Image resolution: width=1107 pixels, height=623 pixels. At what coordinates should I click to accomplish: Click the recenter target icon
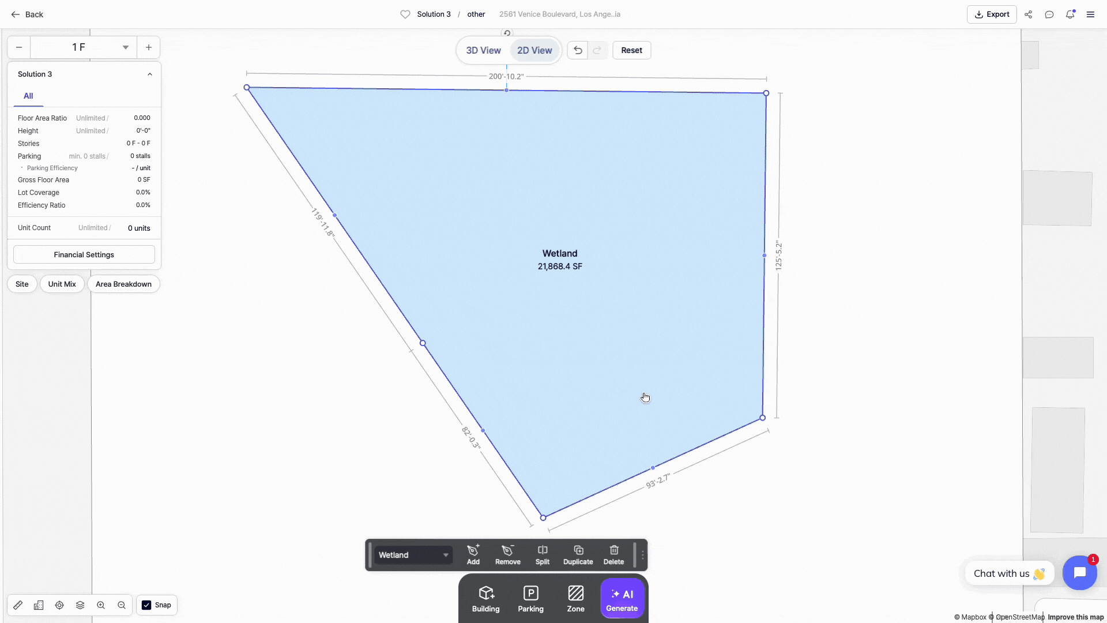59,605
